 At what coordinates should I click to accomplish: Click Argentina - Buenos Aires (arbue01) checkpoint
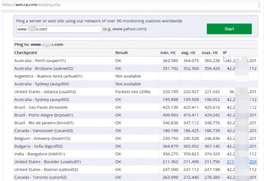pyautogui.click(x=48, y=76)
